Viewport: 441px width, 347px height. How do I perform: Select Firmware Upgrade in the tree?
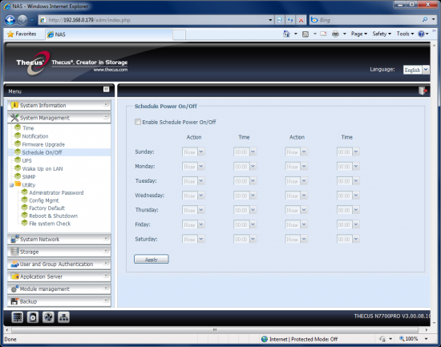[x=43, y=144]
